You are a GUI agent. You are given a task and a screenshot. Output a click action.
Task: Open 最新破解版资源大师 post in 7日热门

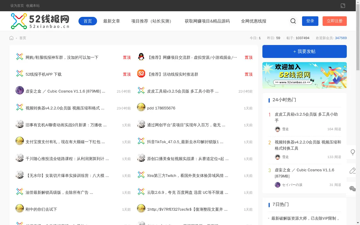click(305, 218)
